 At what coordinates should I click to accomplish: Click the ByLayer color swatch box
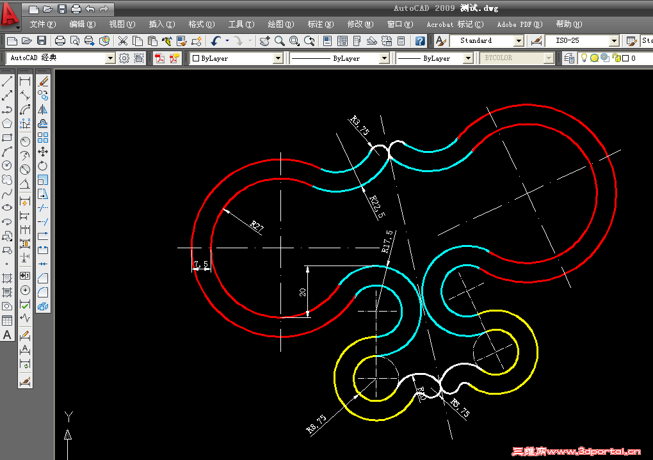(x=196, y=58)
